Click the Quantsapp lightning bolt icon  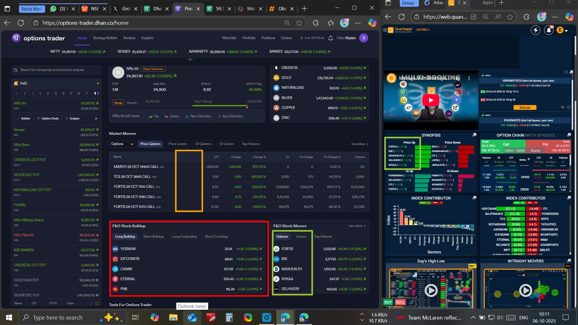(535, 30)
